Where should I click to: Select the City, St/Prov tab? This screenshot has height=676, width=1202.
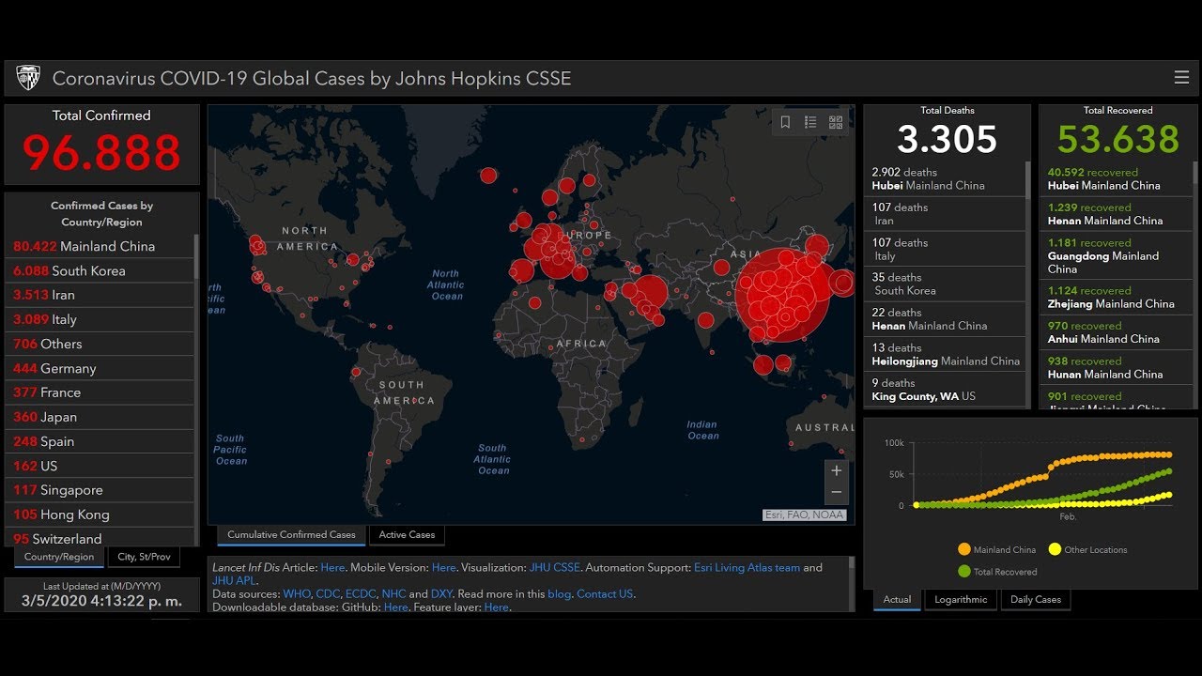pos(144,557)
